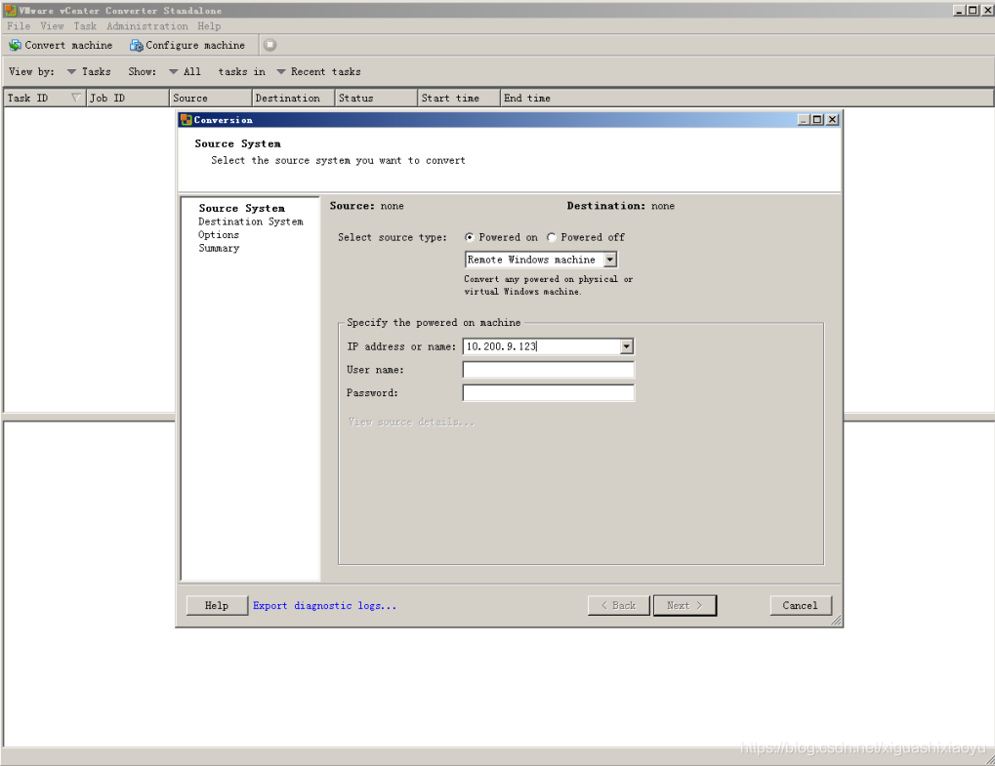Open the File menu
995x766 pixels.
pos(19,26)
